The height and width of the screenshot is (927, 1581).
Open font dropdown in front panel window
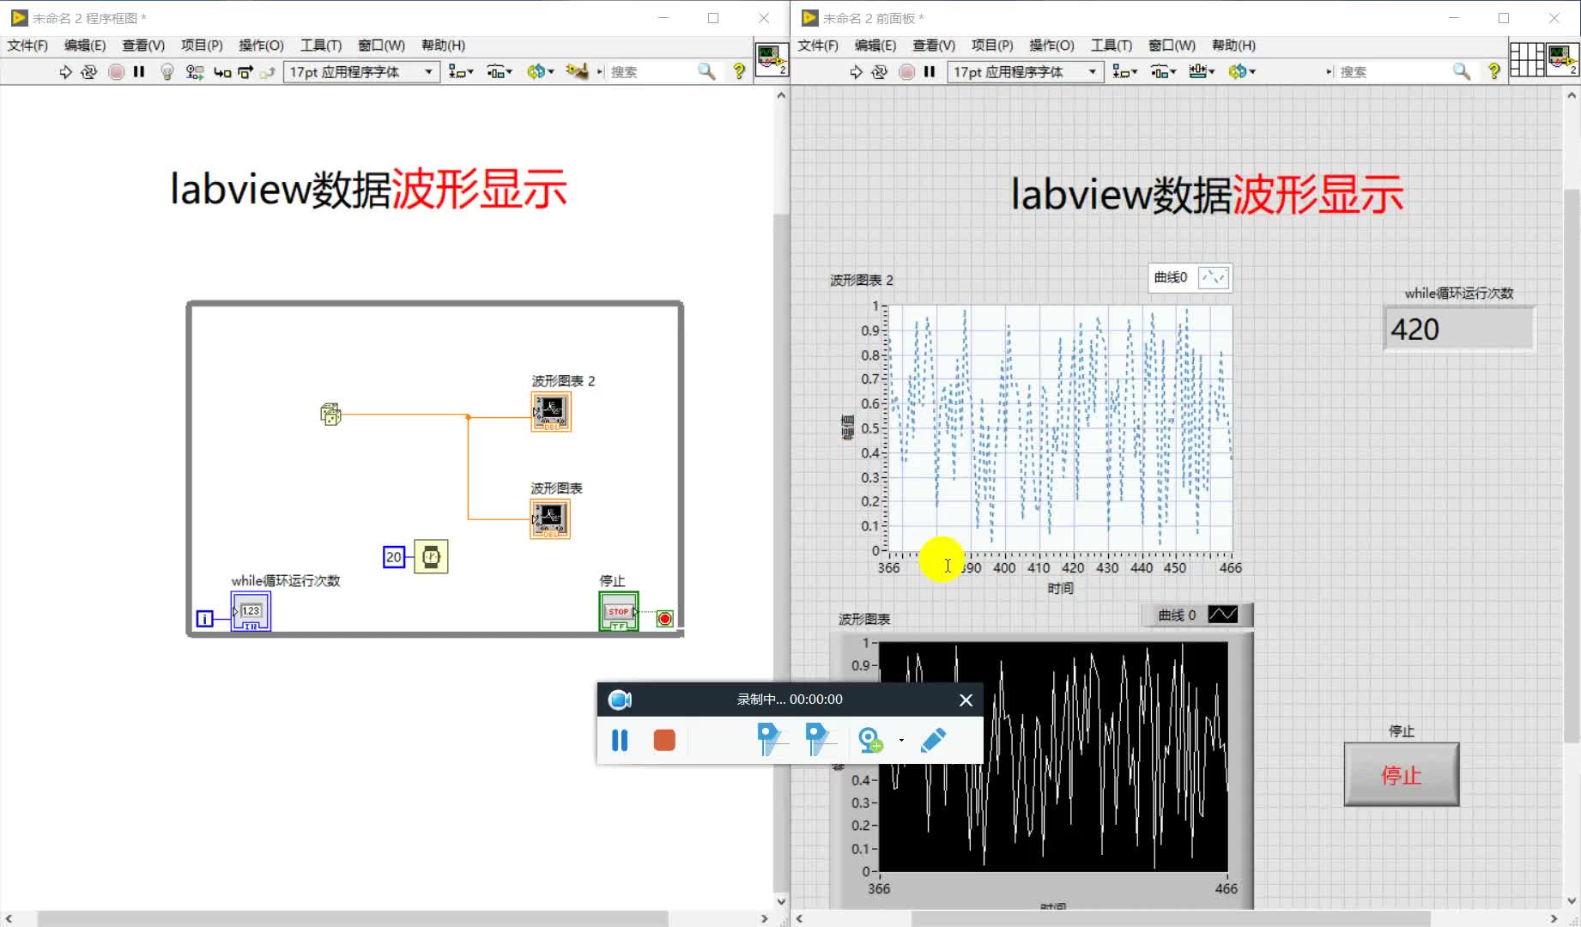(x=1025, y=72)
